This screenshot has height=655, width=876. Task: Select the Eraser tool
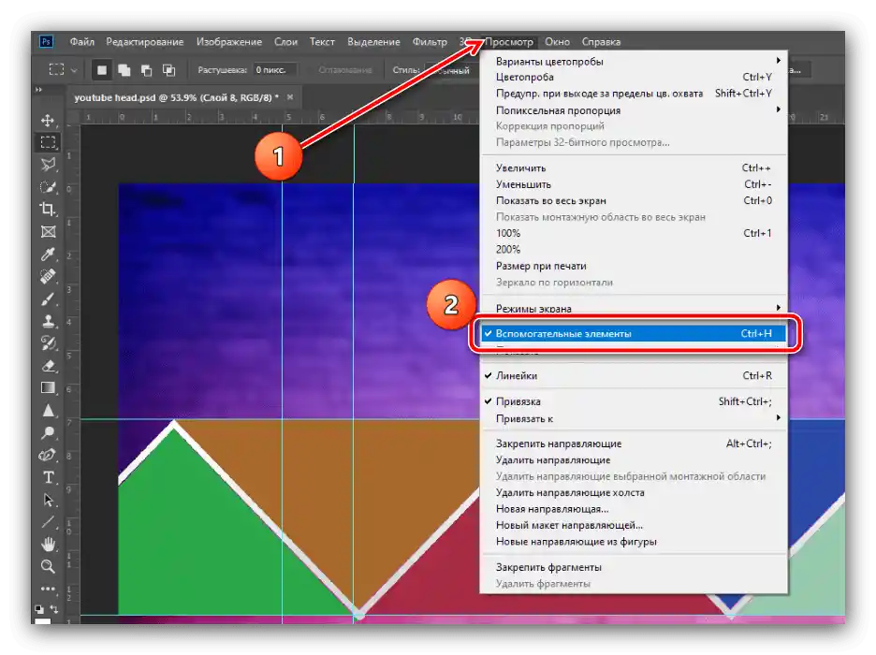[48, 366]
